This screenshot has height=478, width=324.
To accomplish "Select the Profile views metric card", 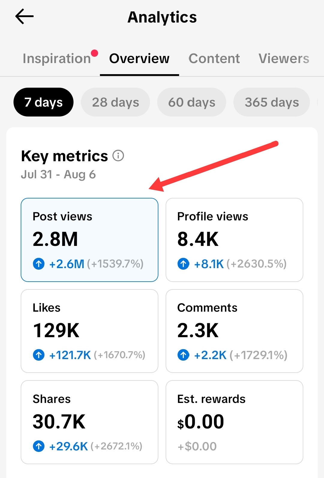I will click(x=234, y=240).
